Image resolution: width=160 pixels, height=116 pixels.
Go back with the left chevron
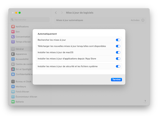coord(56,13)
